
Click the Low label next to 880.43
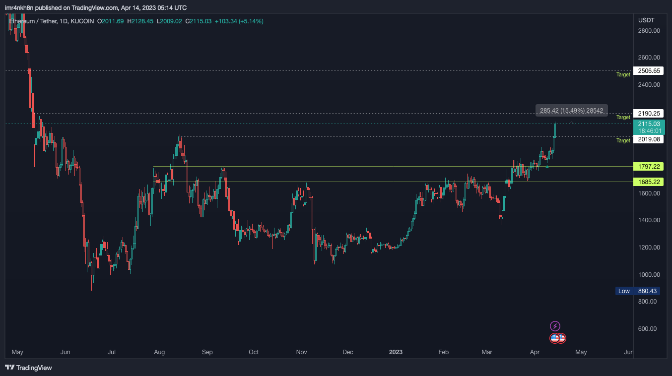(624, 291)
